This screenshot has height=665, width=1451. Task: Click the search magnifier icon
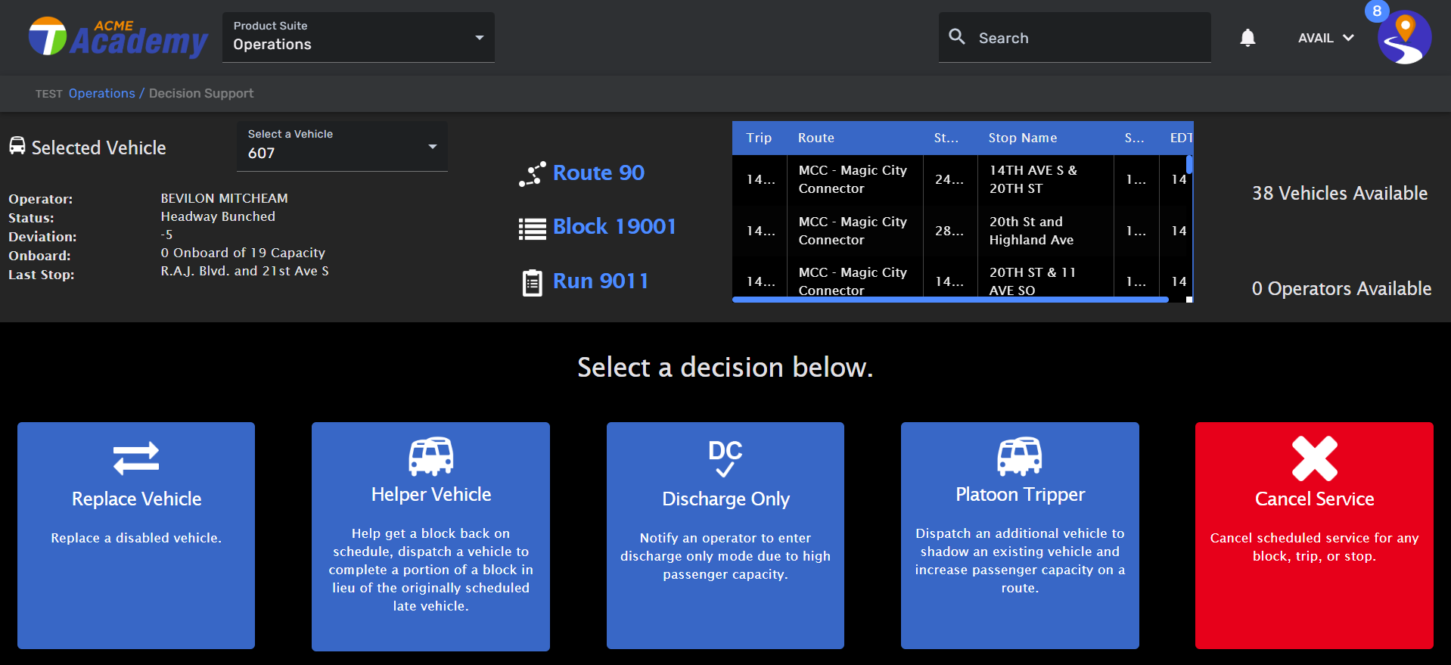pyautogui.click(x=957, y=37)
